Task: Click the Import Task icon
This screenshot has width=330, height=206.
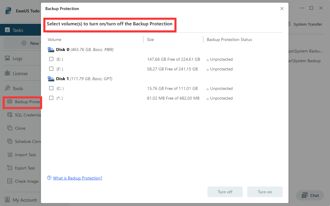Action: pyautogui.click(x=10, y=155)
